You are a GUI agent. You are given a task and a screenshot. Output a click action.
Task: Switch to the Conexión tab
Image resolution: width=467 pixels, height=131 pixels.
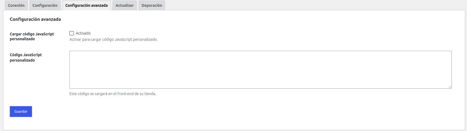[x=16, y=5]
